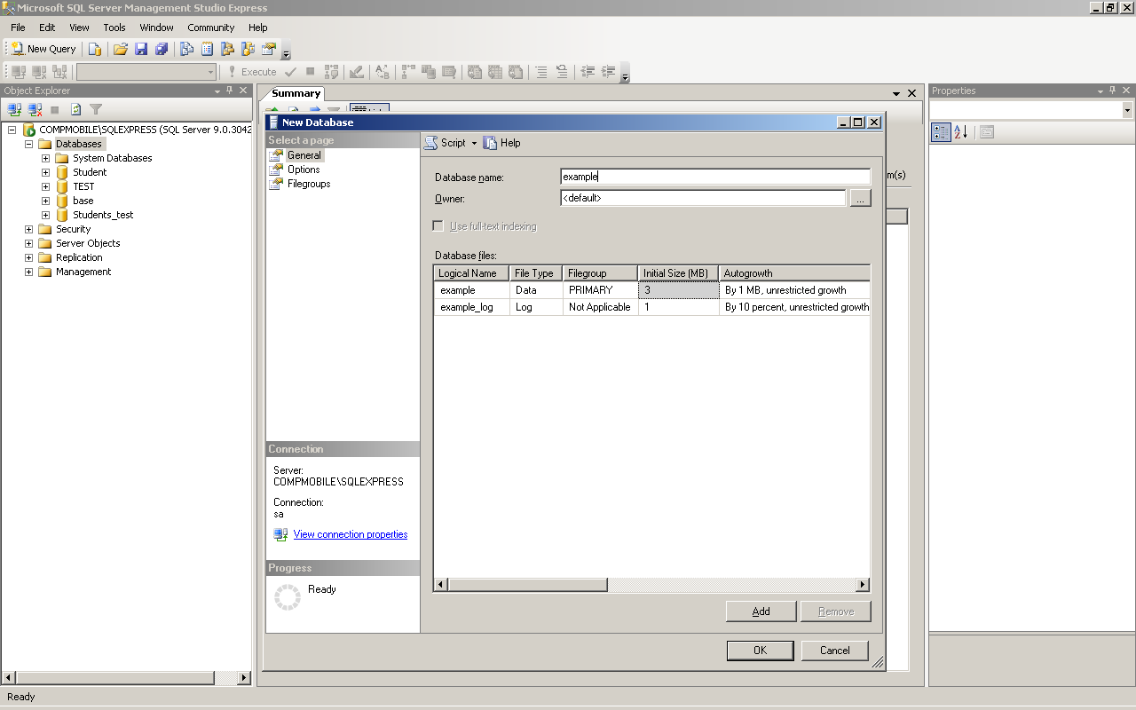Screen dimensions: 1136x710
Task: Select the General page in dialog
Action: click(304, 155)
